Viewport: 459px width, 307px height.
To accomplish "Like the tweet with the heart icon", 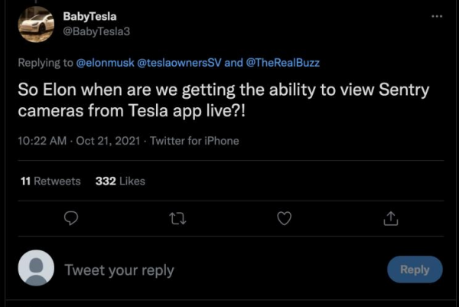I will pos(284,218).
